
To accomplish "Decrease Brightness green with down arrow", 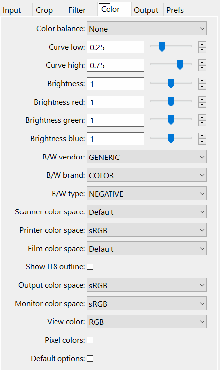I will point(202,123).
